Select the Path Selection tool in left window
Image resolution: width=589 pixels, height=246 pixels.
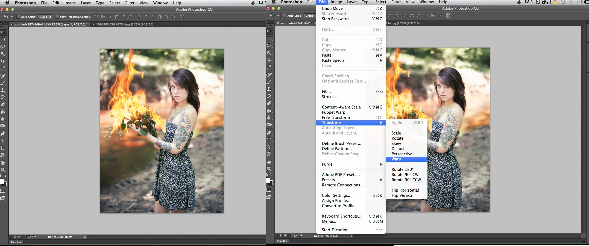coord(3,148)
